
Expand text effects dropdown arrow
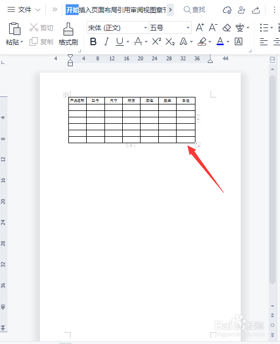tap(191, 41)
